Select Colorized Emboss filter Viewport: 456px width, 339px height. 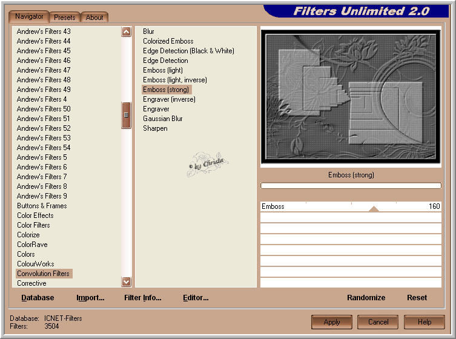click(168, 41)
